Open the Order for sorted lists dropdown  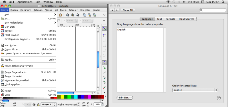pos(195,90)
